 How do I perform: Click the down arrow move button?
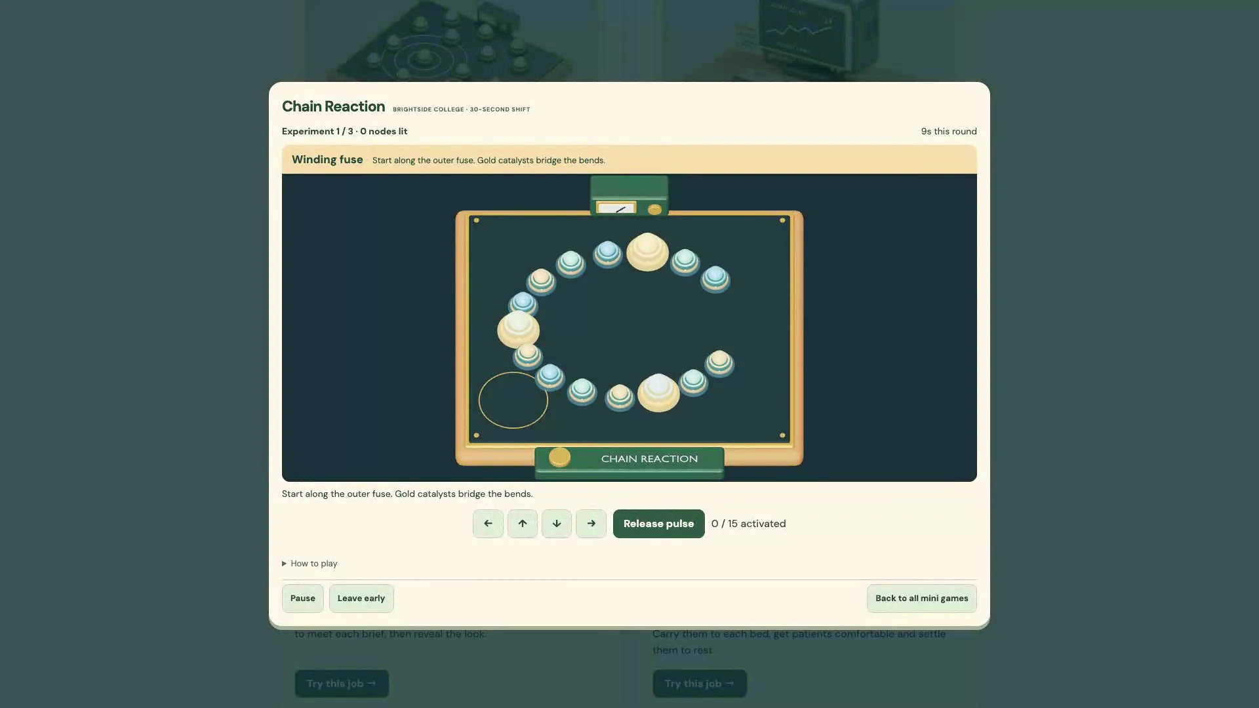click(x=557, y=523)
